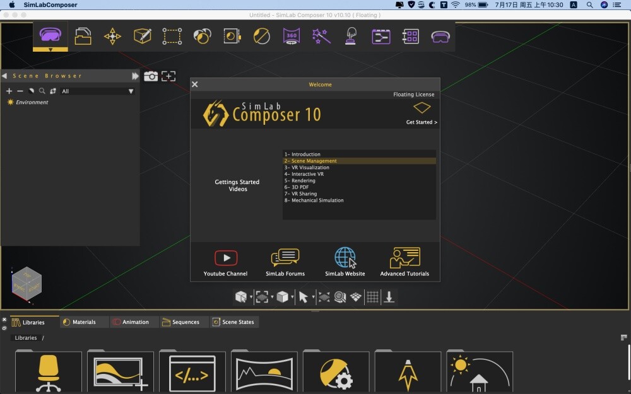Click the half-shaded circle filter icon
The width and height of the screenshot is (631, 394).
click(x=31, y=91)
